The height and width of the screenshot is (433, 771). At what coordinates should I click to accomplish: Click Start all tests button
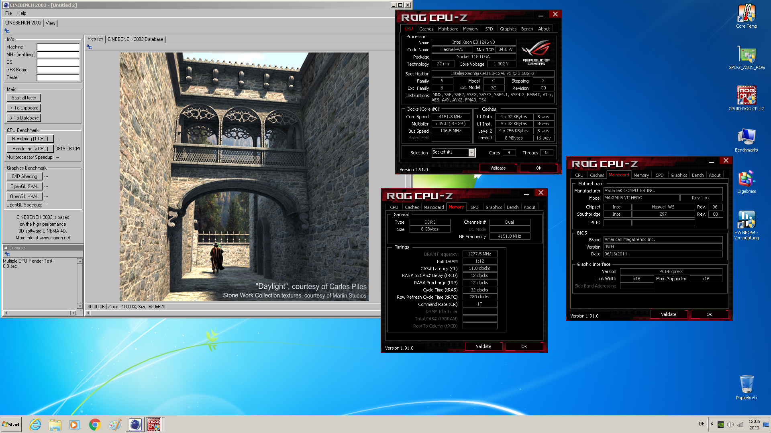[x=24, y=98]
